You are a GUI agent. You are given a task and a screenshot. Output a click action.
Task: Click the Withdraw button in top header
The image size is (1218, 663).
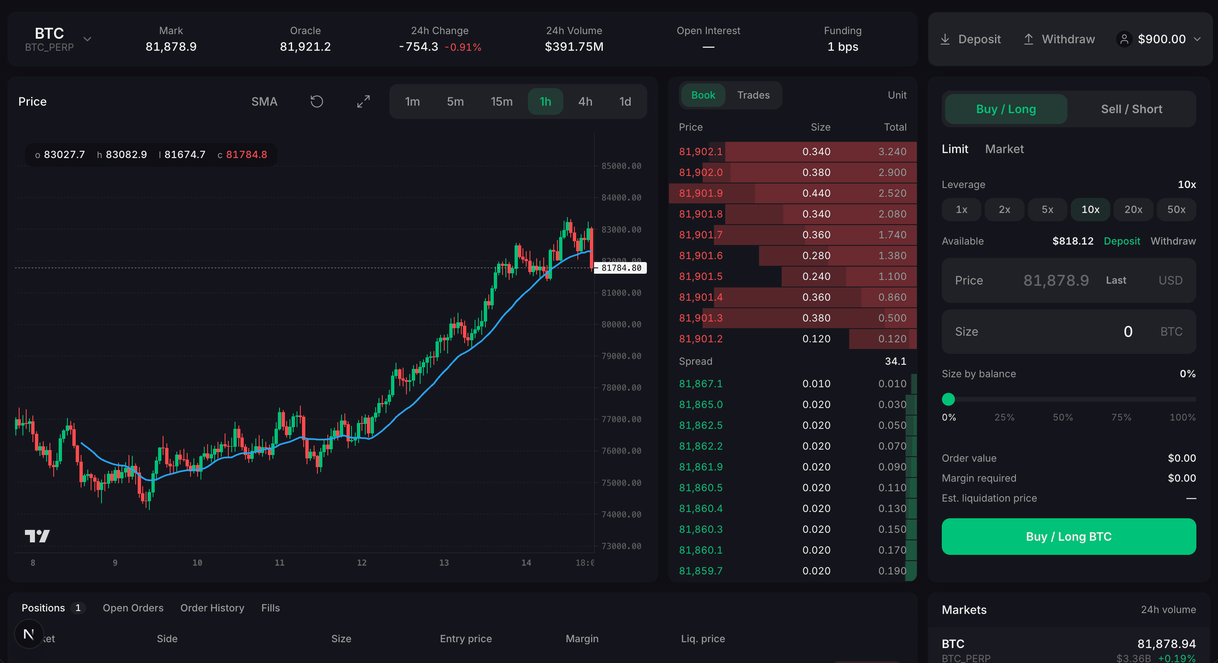coord(1059,39)
